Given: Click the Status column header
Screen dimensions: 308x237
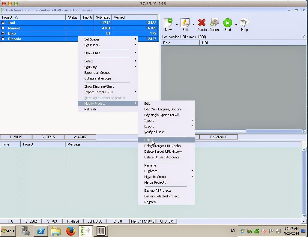Looking at the screenshot, I should pos(73,17).
